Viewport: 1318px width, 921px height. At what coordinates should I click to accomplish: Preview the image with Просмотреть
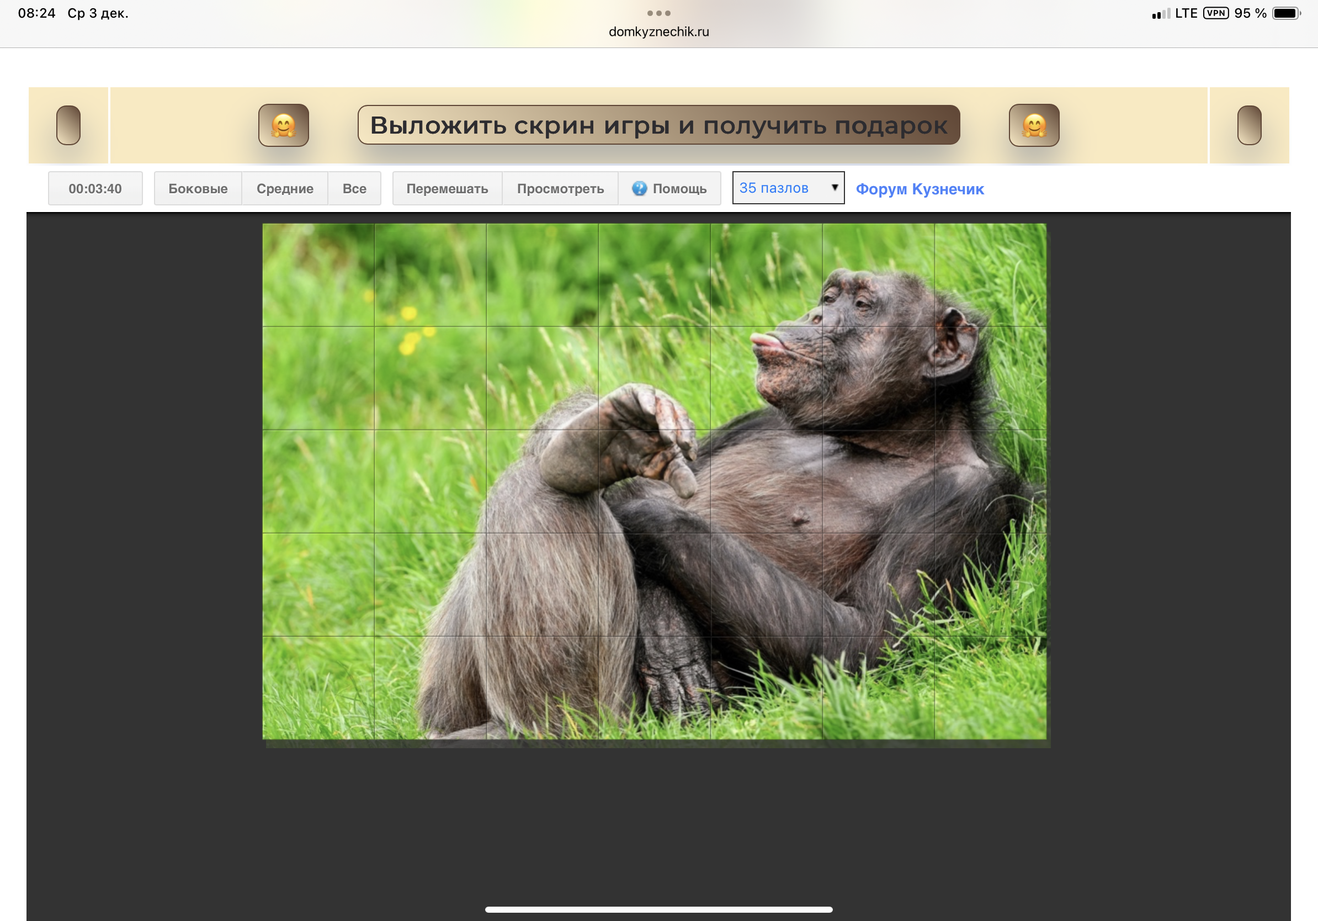[560, 188]
